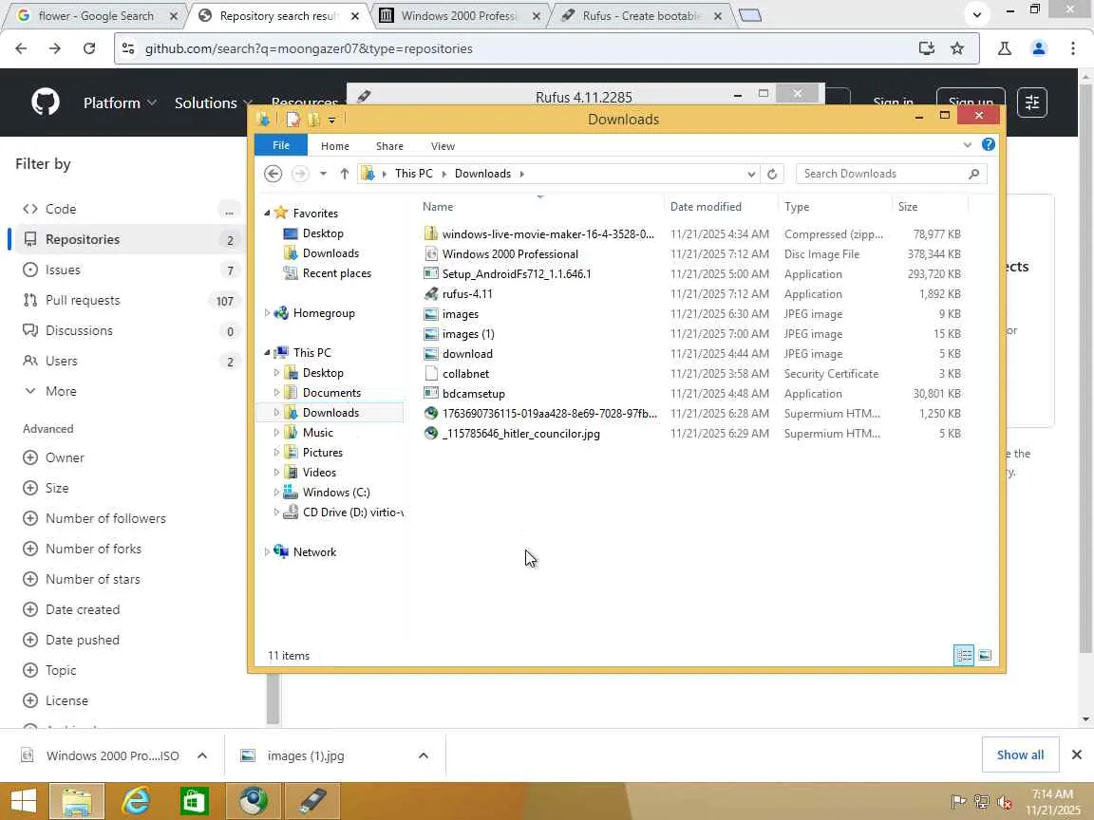Switch to the Rufus browser tab
Viewport: 1094px width, 820px height.
(x=640, y=15)
